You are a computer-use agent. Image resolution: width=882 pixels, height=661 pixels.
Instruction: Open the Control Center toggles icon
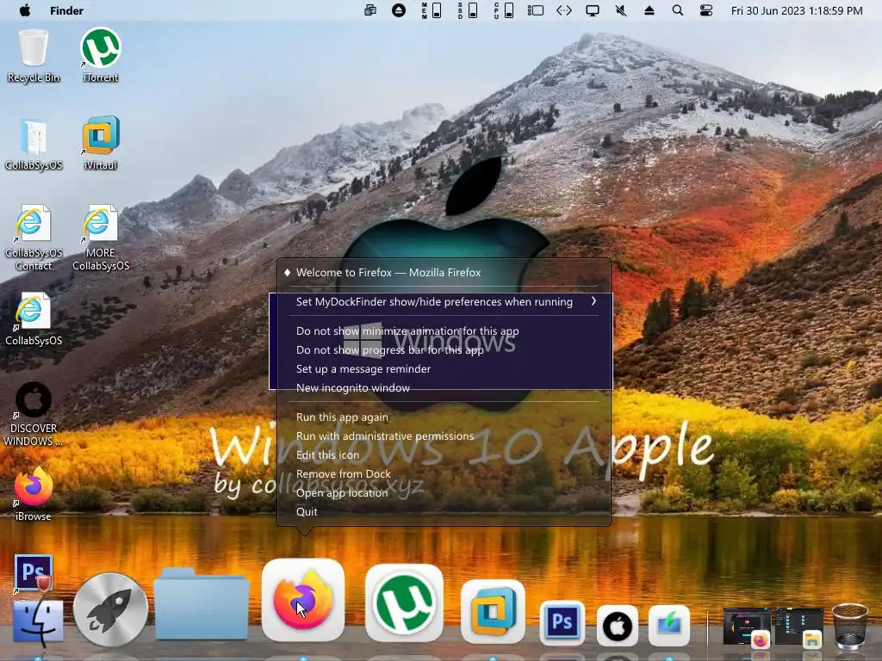[706, 10]
